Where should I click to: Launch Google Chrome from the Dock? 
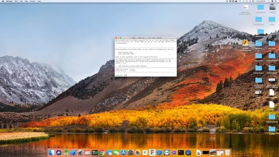(102, 153)
